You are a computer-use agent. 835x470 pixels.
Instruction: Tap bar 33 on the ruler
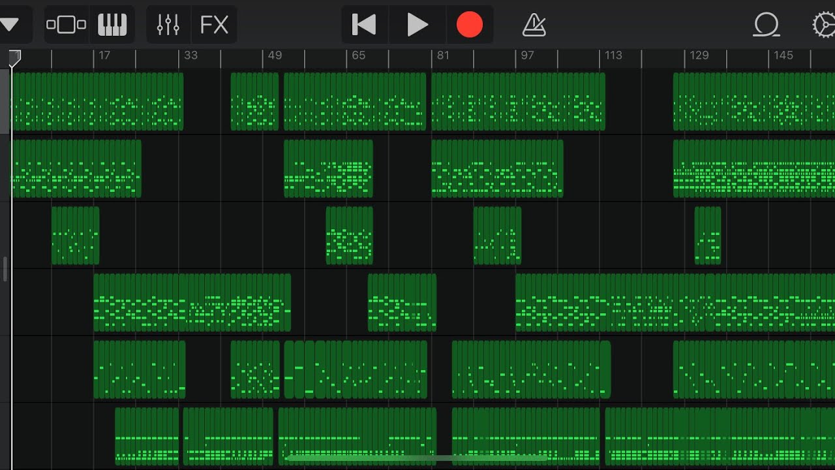190,55
